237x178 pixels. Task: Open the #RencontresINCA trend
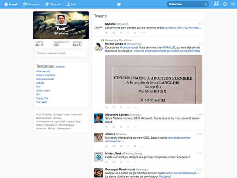(x=46, y=75)
